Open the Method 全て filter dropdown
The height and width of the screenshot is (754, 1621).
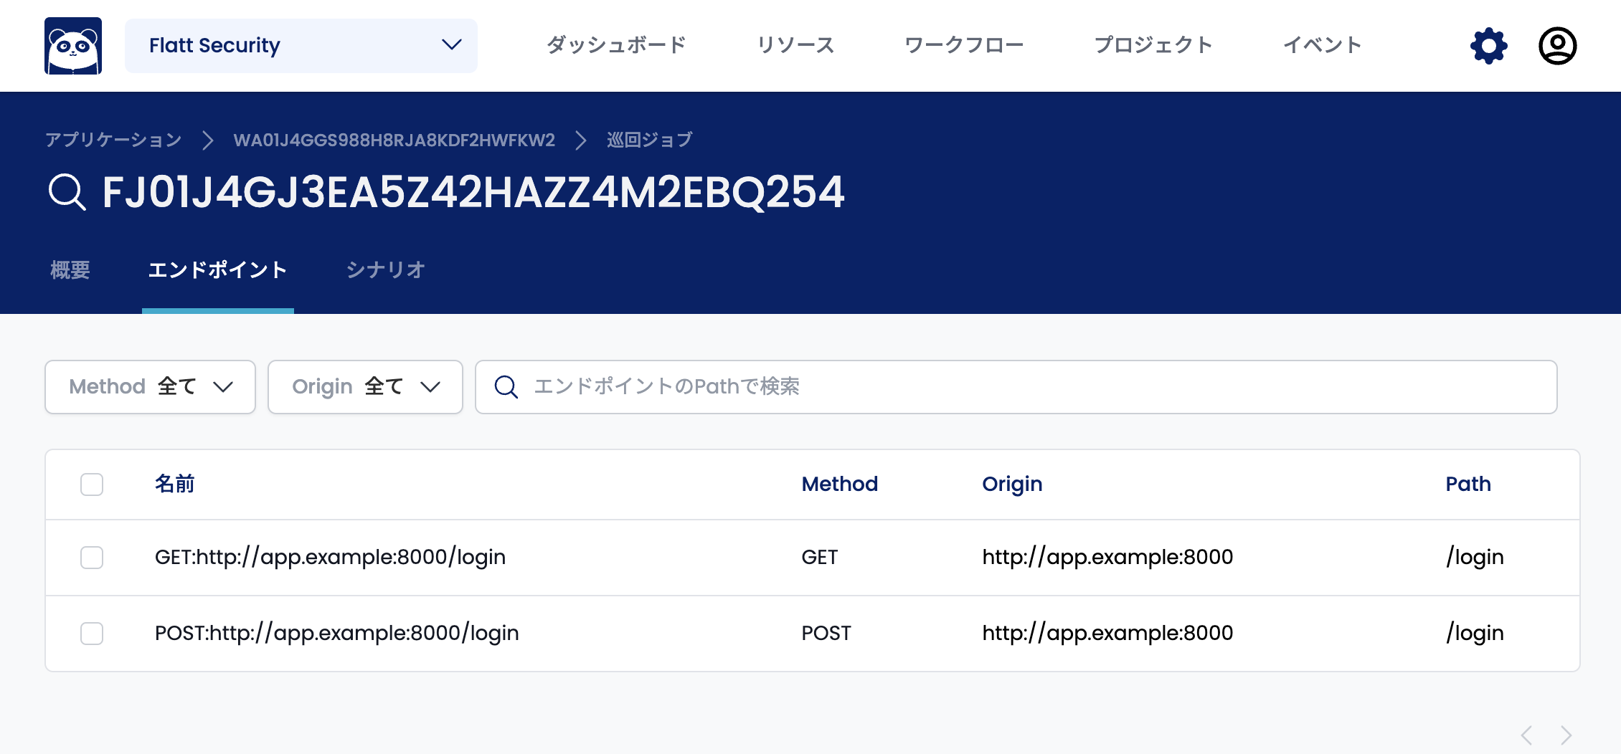151,387
